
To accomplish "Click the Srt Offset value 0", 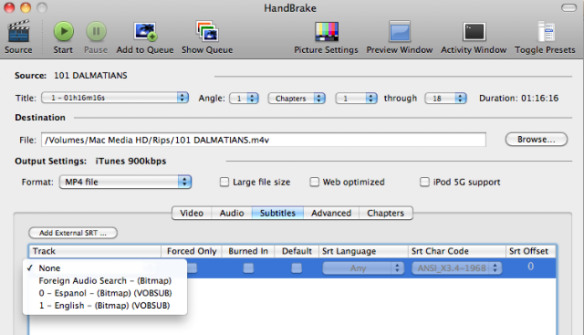I will (531, 267).
